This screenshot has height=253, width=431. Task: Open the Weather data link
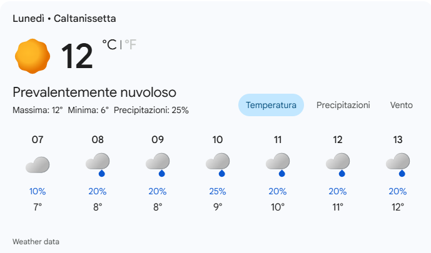[36, 241]
